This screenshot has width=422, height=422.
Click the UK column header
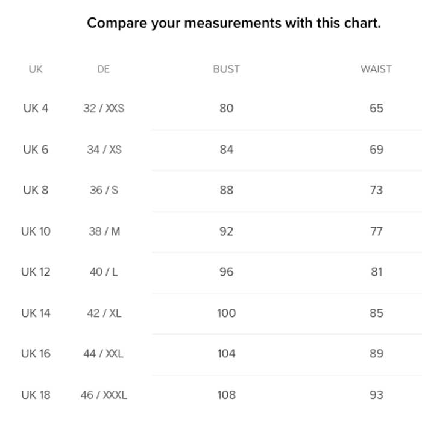(36, 69)
